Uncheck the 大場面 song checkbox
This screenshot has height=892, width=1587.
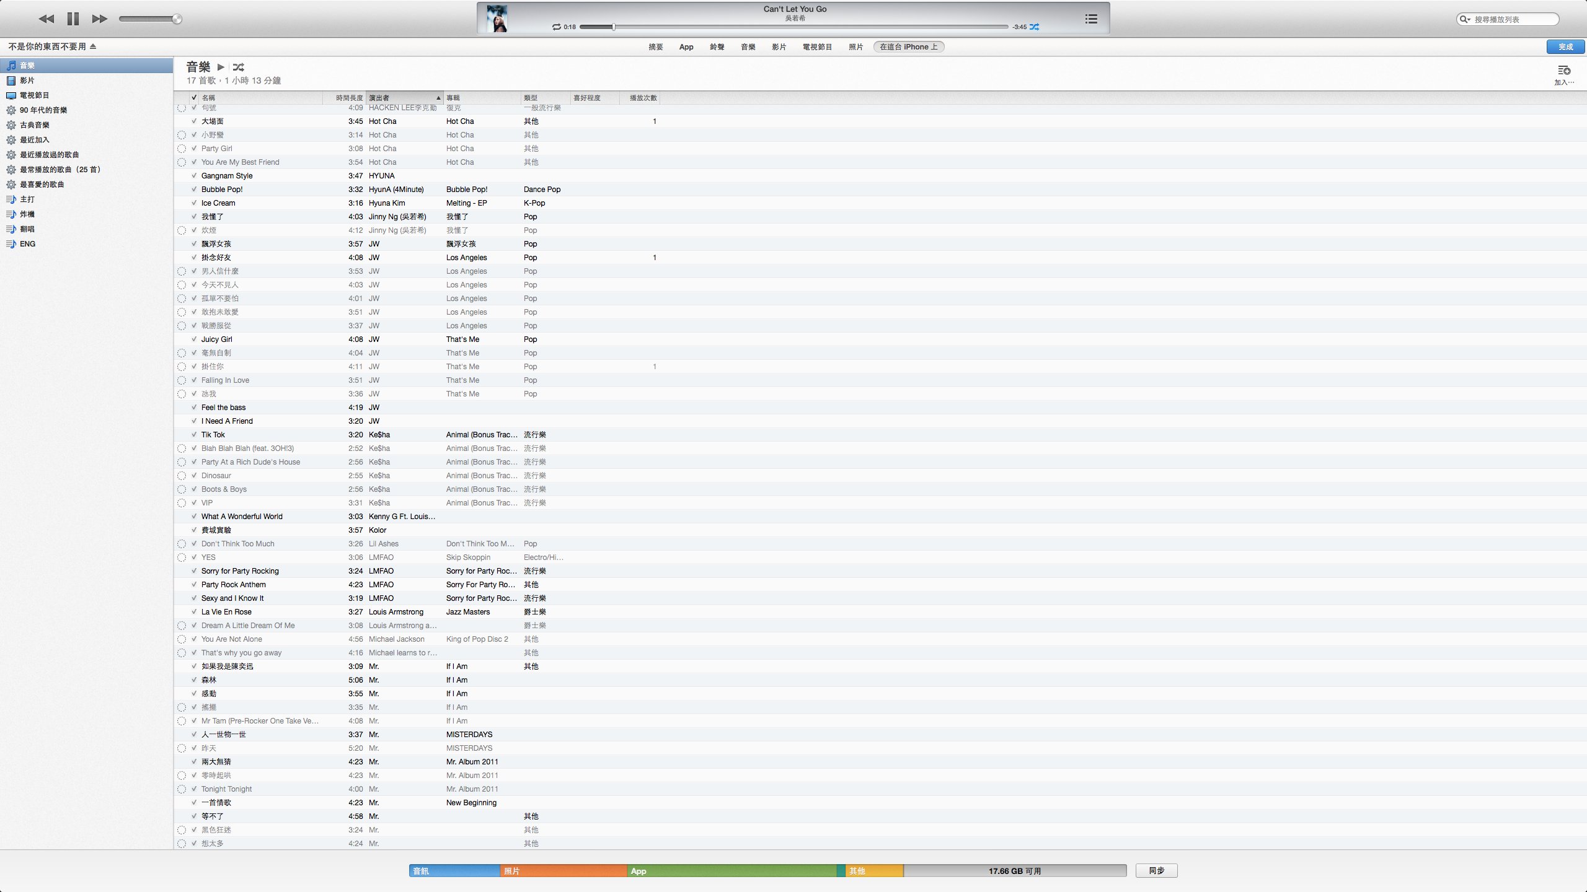point(194,121)
